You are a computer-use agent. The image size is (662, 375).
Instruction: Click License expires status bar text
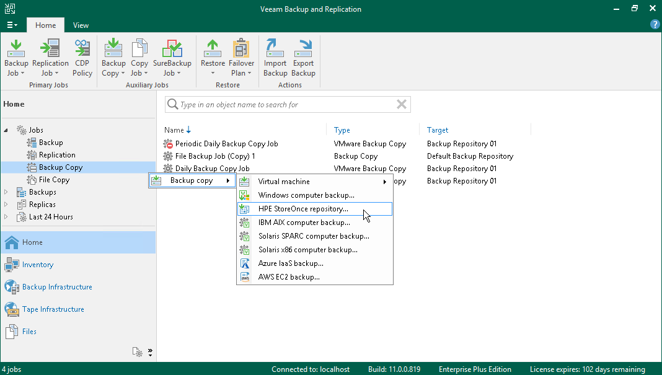[587, 369]
